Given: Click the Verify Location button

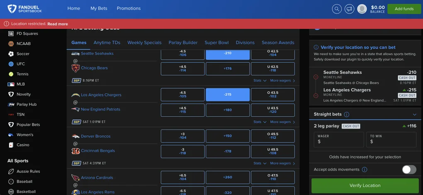Looking at the screenshot, I should coord(365,185).
